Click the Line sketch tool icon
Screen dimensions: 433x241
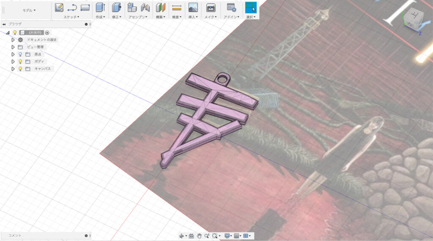pos(72,7)
